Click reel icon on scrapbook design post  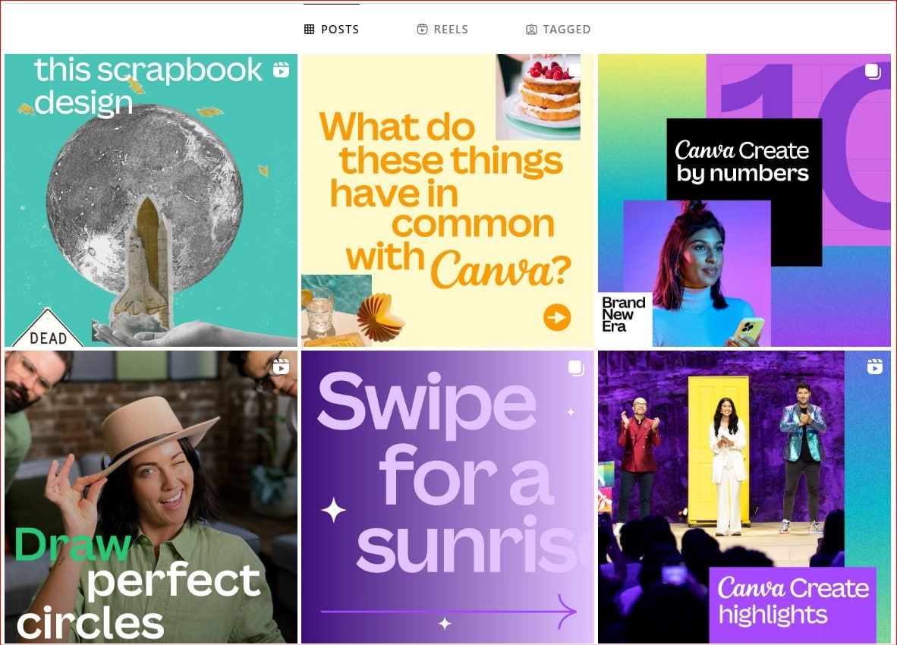point(281,69)
